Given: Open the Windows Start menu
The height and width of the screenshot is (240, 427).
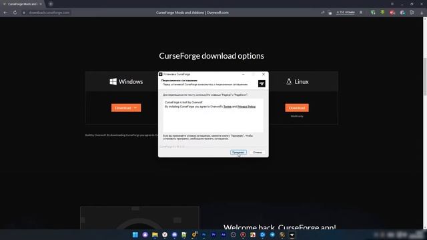Looking at the screenshot, I should tap(135, 235).
